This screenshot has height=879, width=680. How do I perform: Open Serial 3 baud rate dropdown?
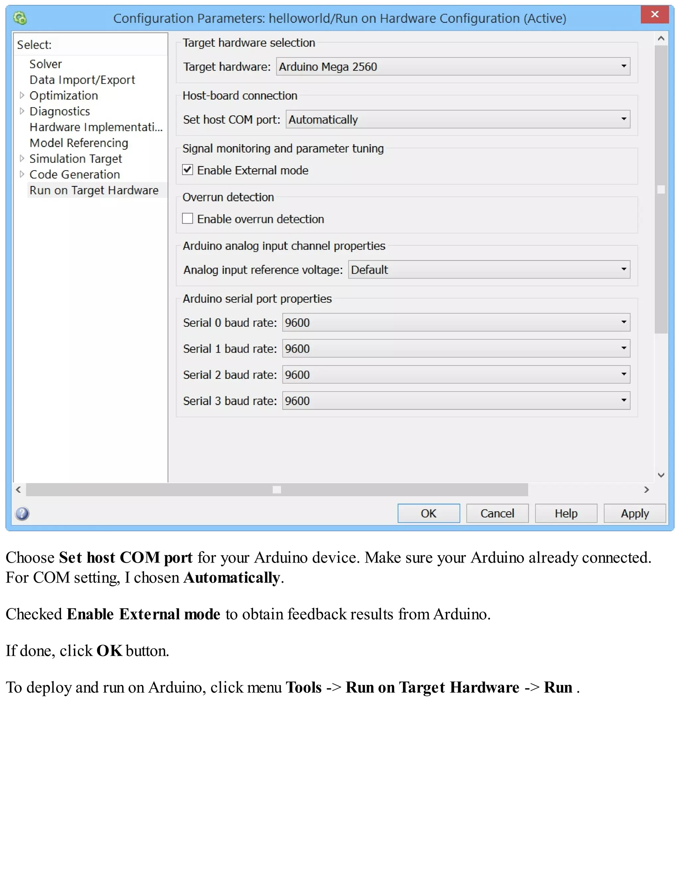click(456, 401)
